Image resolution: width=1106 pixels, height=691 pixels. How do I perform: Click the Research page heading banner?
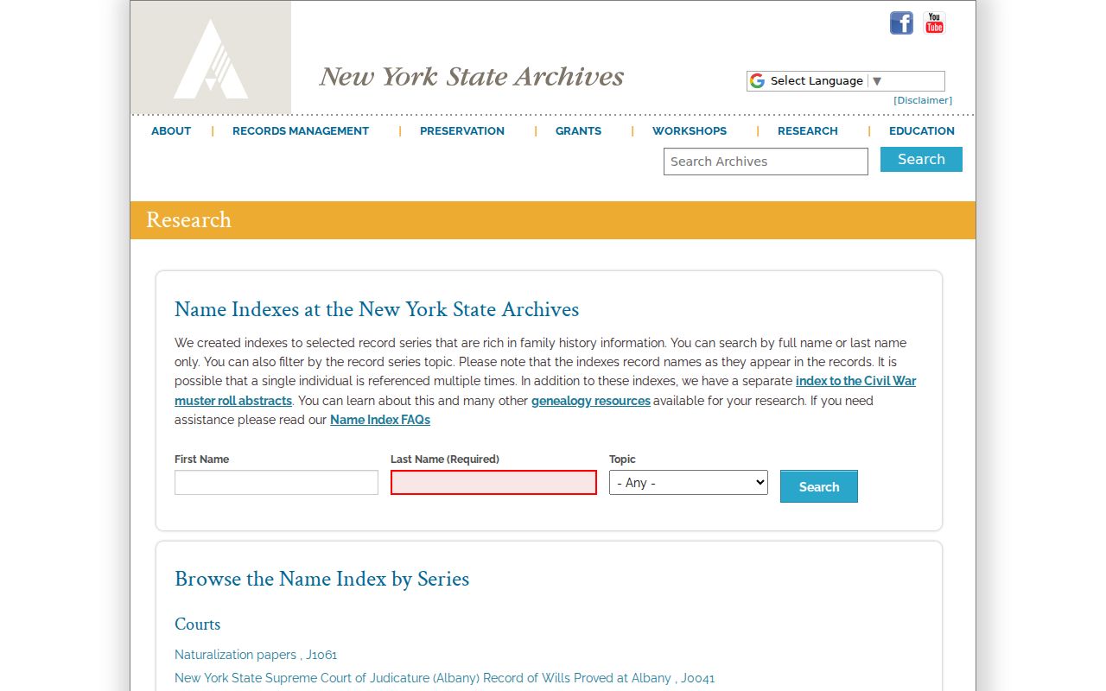click(x=553, y=220)
